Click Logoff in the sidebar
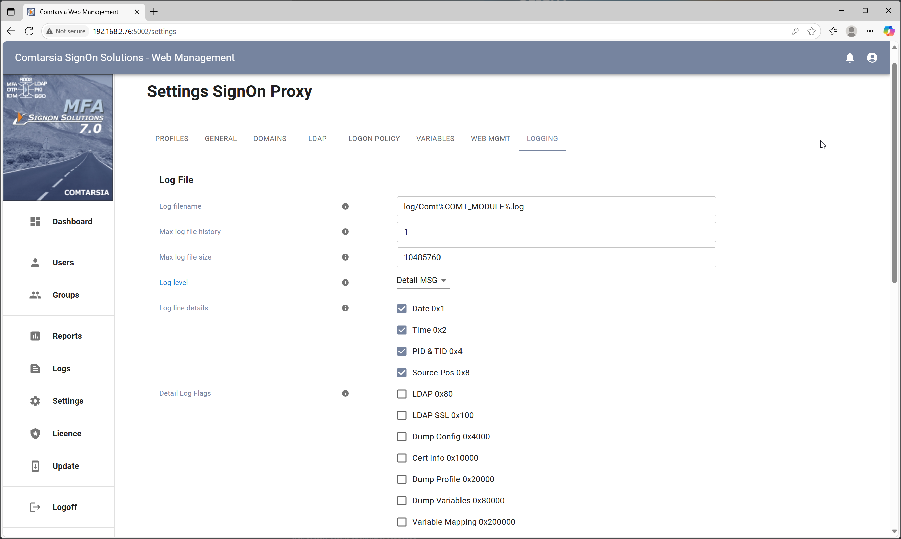 [65, 507]
